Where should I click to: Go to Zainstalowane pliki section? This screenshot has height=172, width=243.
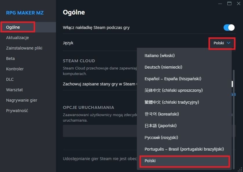click(x=24, y=48)
